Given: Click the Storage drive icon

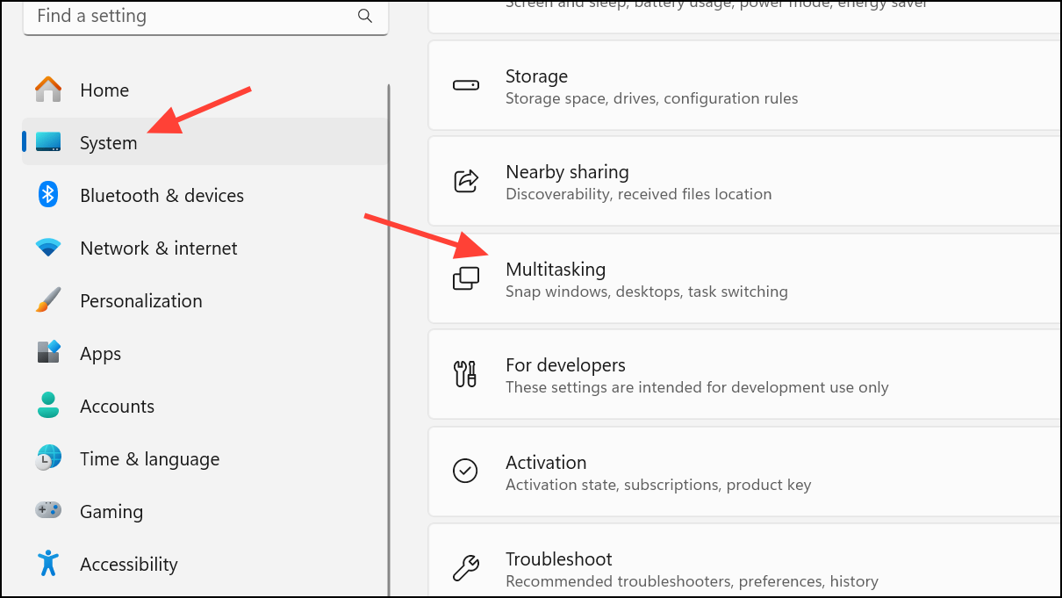Looking at the screenshot, I should (466, 84).
